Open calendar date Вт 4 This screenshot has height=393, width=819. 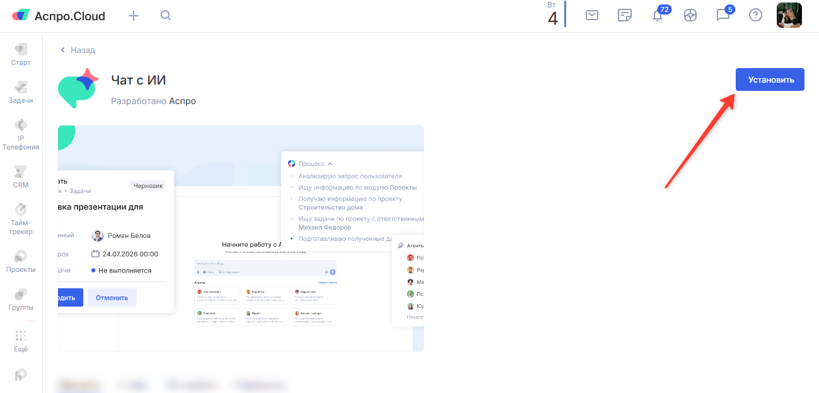[552, 14]
